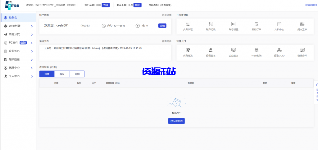This screenshot has width=318, height=150.
Task: Click WEB封装 quick entry icon
Action: pyautogui.click(x=256, y=50)
